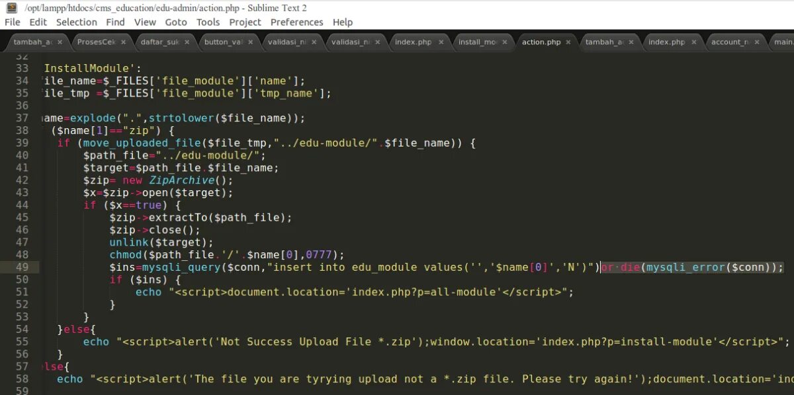Click $target=$path_file.$file_name on line 41
The image size is (794, 395).
point(181,168)
